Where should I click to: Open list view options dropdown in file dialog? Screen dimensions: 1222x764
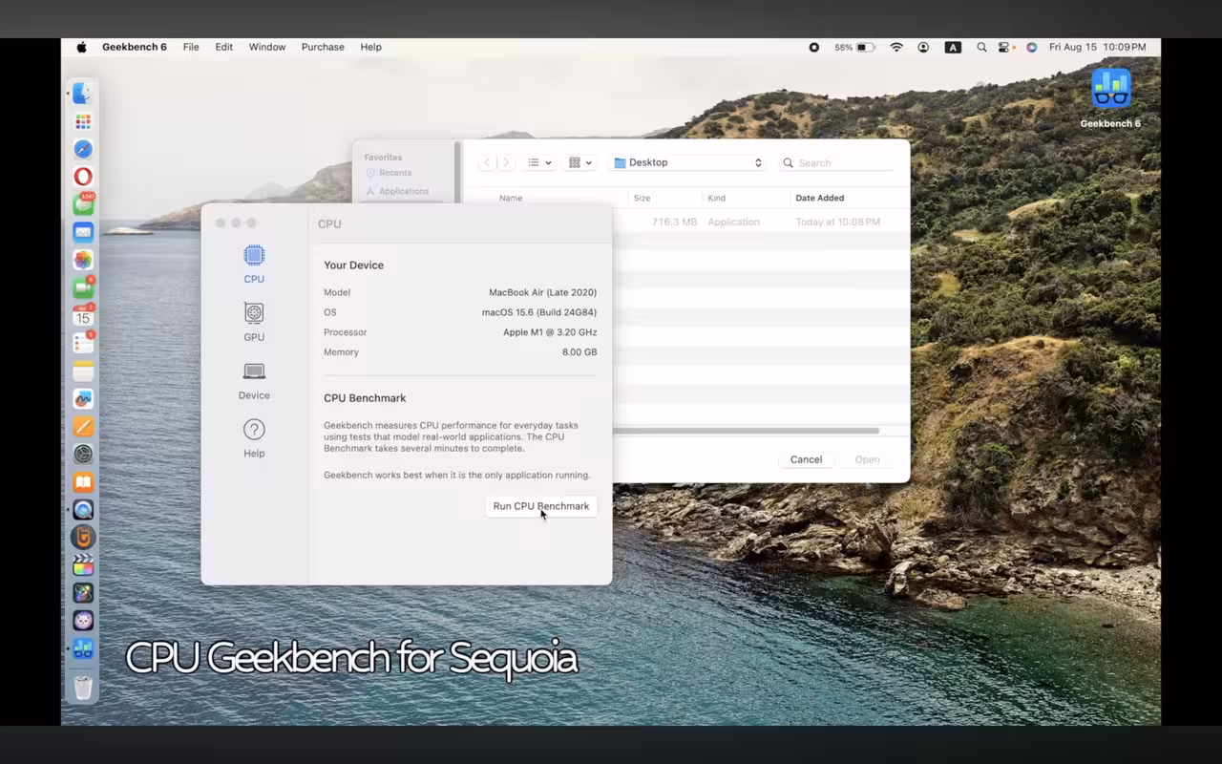(x=540, y=162)
